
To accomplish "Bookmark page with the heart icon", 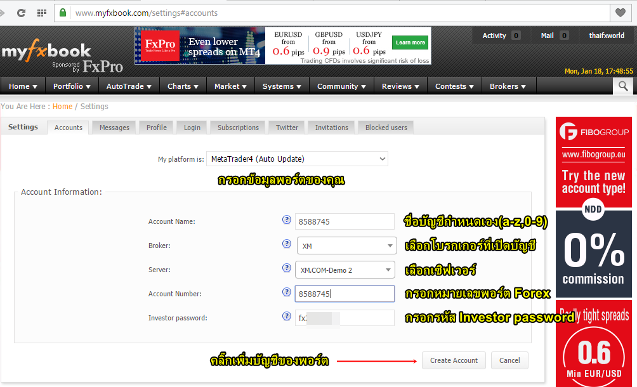I will pyautogui.click(x=621, y=13).
